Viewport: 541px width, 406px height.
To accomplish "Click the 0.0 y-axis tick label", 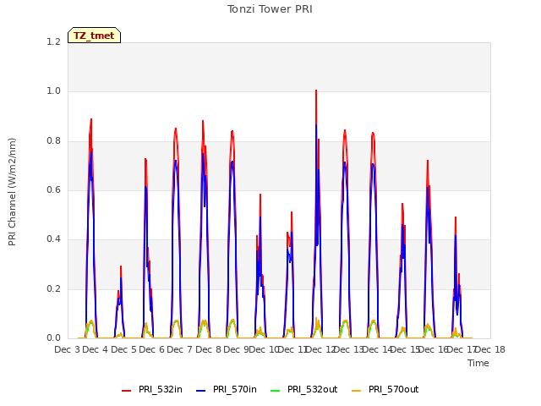I will (53, 338).
